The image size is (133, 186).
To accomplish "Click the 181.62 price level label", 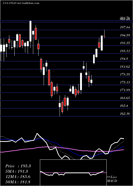I will click(125, 66).
